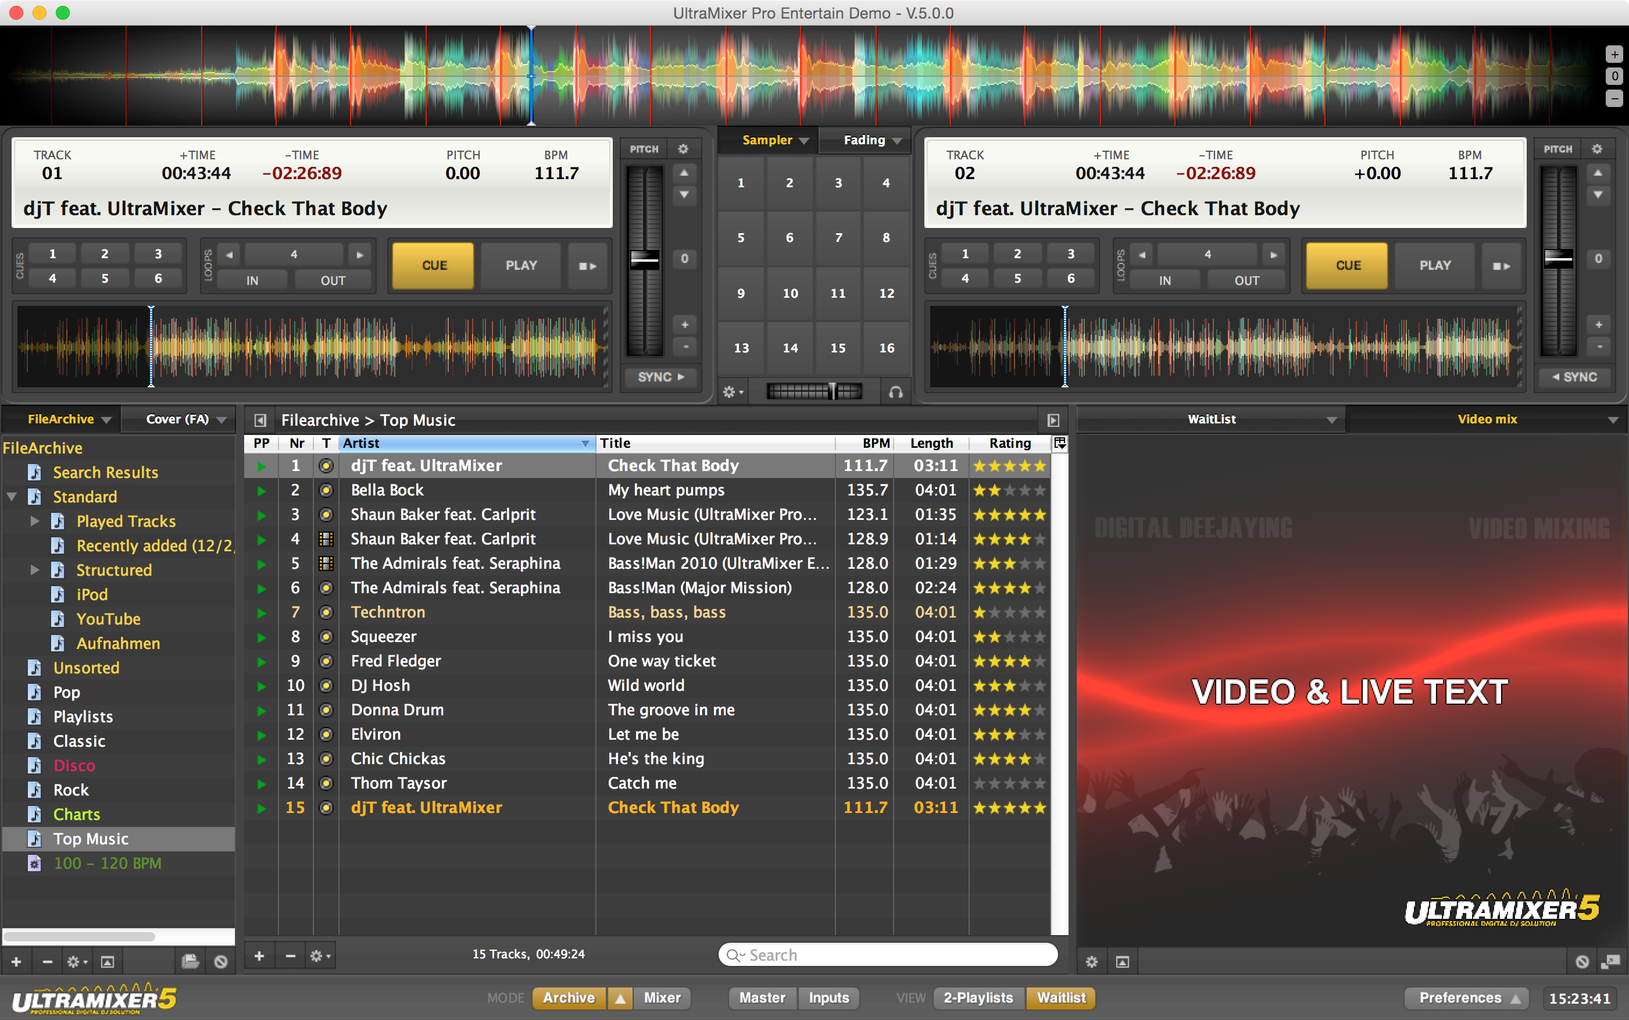This screenshot has width=1629, height=1020.
Task: Click the headphone monitor icon below sampler
Action: click(895, 392)
